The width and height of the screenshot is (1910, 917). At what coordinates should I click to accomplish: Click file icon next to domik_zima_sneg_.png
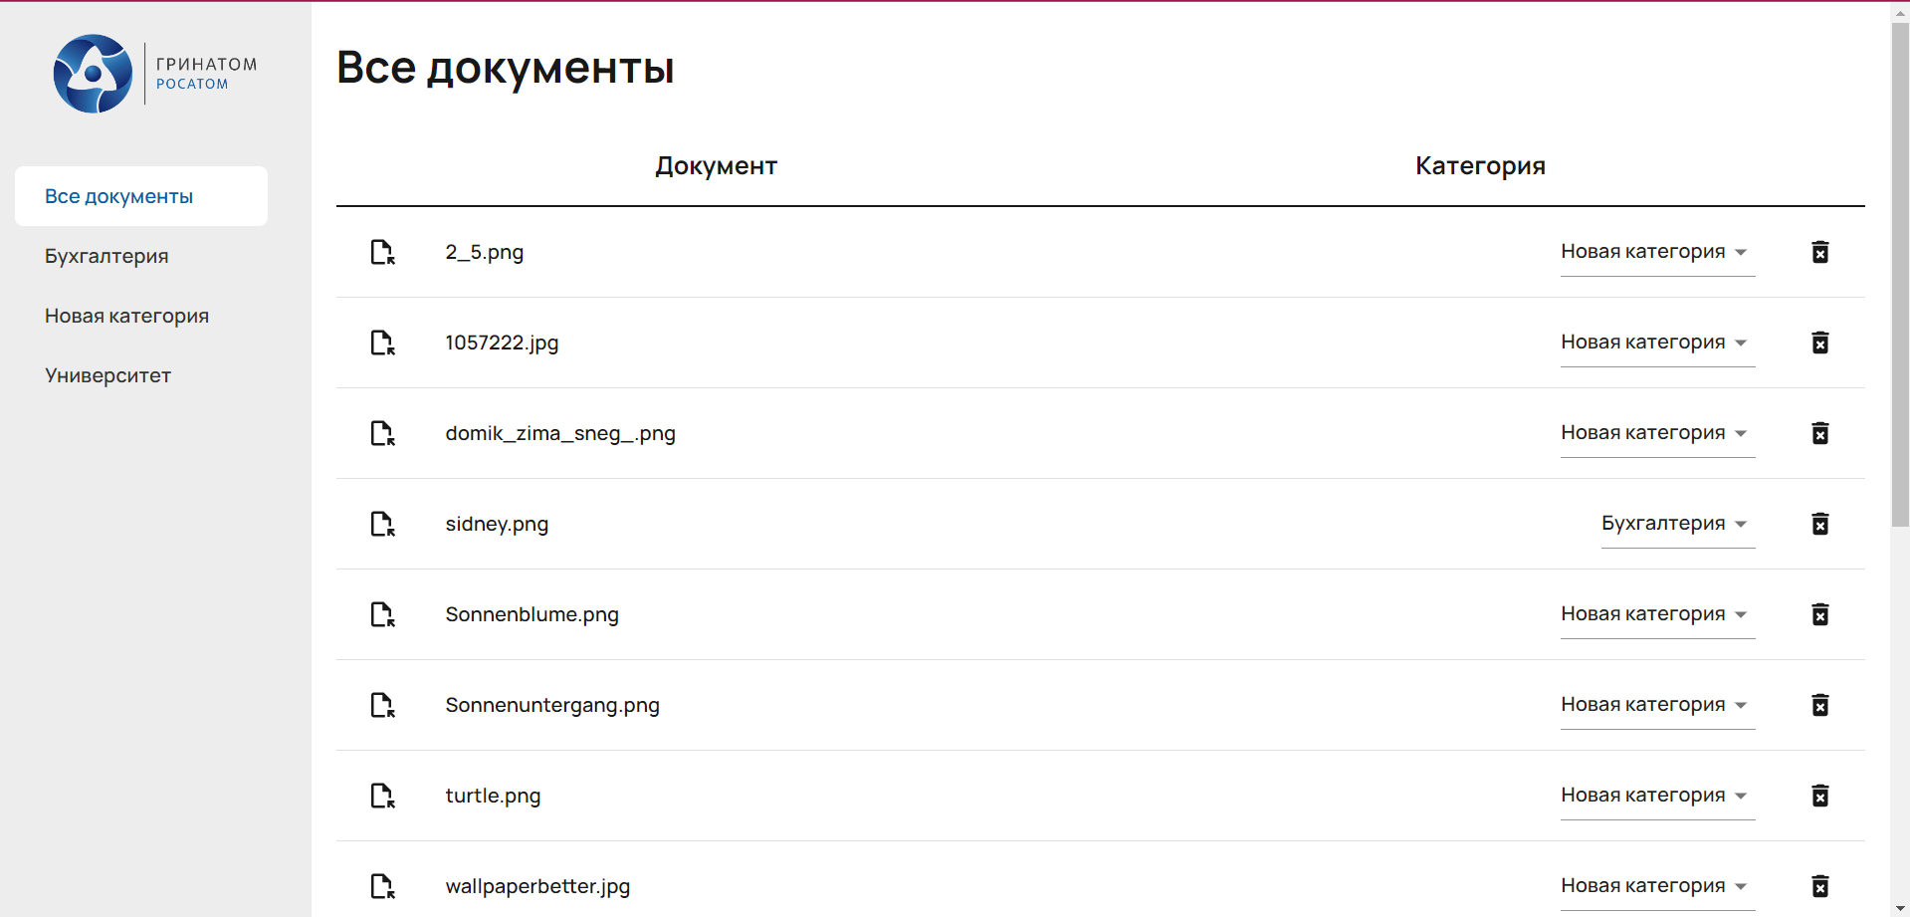click(382, 433)
